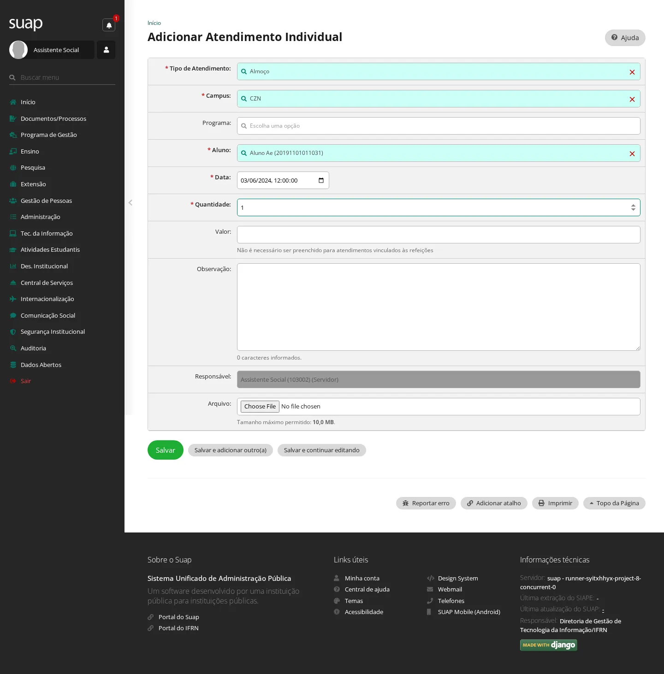Viewport: 664px width, 674px height.
Task: Open Tec. da Informação menu
Action: coord(47,233)
